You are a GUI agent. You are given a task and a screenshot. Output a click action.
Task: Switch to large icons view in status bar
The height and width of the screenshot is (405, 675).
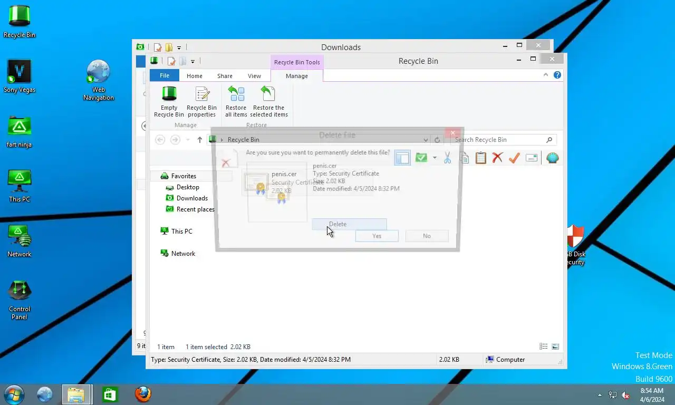point(555,346)
